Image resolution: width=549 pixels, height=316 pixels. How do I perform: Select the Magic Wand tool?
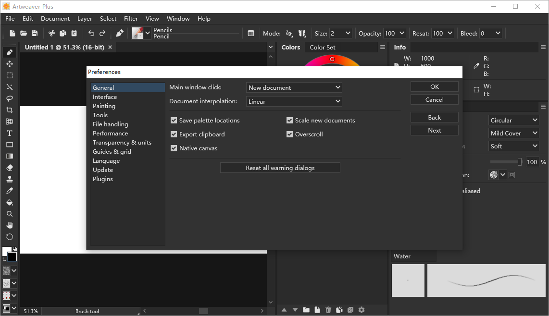[x=9, y=87]
